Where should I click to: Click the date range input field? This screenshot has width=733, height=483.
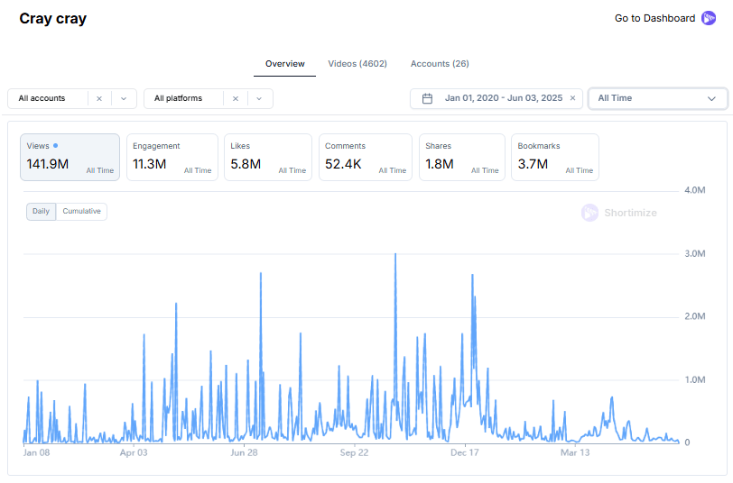coord(502,98)
